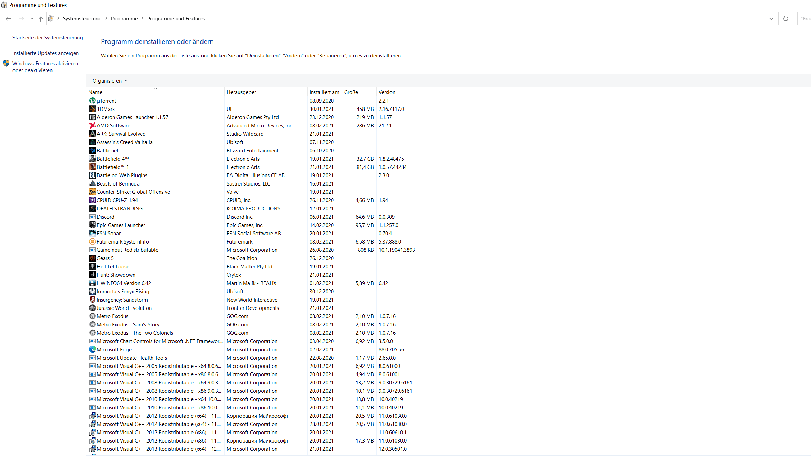Select Microsoft Chart Controls entry

259,341
